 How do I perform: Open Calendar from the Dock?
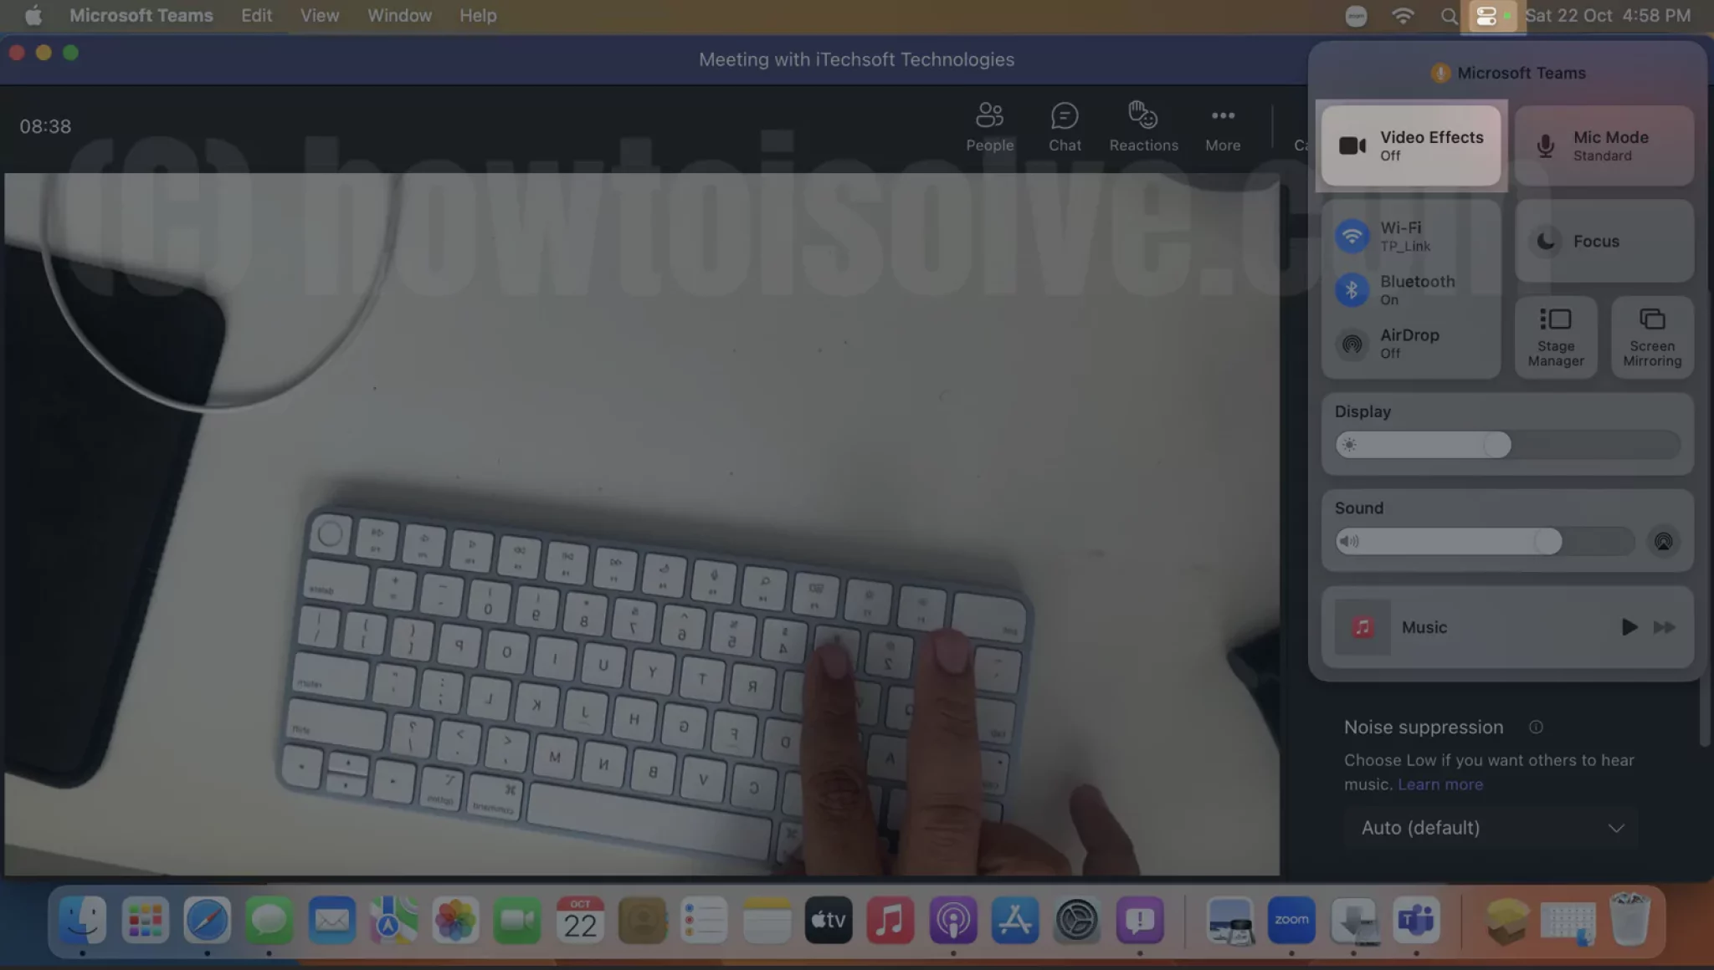(x=580, y=921)
